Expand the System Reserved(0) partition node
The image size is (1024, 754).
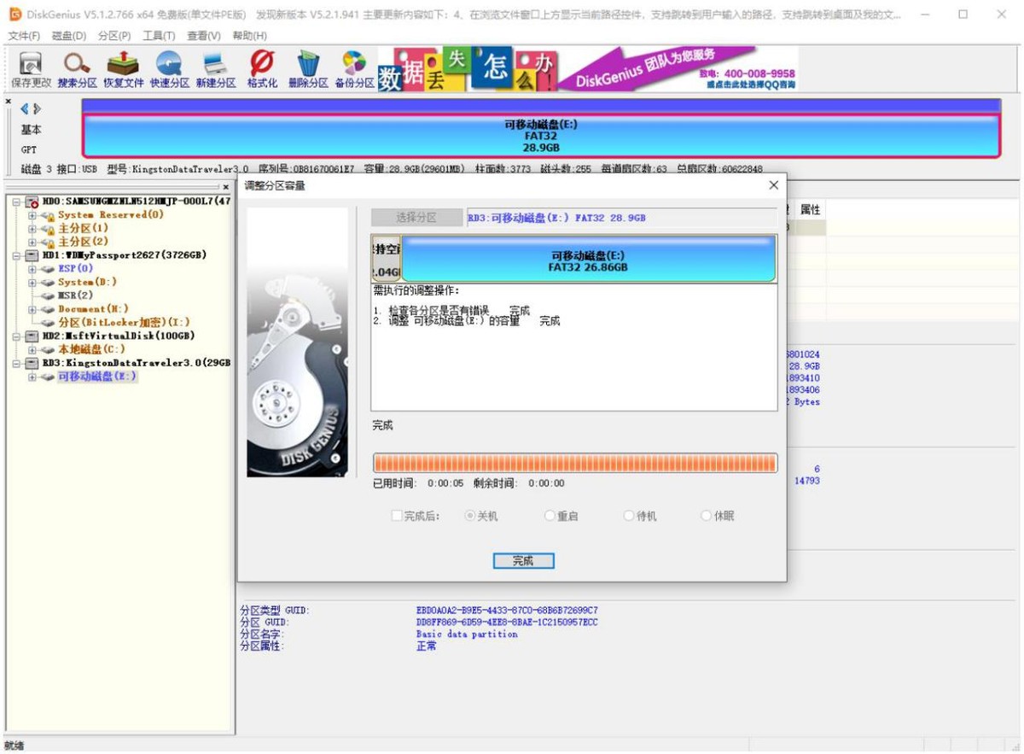32,215
